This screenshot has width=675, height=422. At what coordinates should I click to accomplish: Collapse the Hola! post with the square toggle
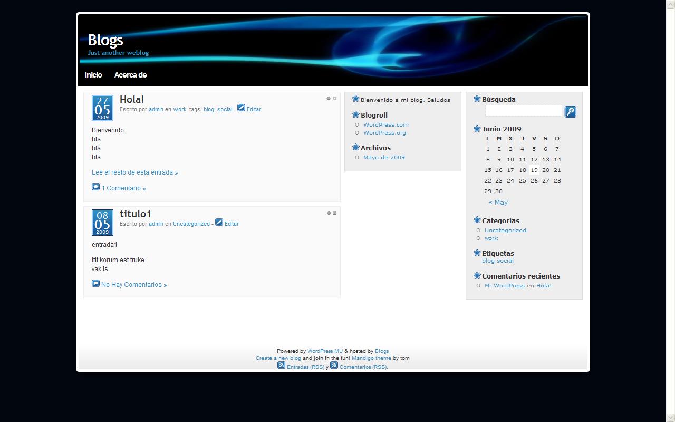(334, 99)
